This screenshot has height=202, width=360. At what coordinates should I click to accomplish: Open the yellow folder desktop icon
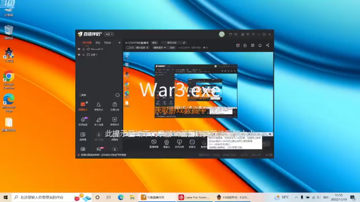coord(9,125)
